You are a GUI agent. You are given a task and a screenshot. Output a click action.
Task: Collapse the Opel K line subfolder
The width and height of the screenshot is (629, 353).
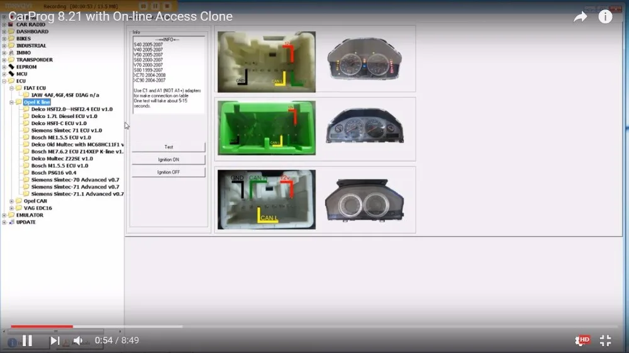(x=11, y=102)
